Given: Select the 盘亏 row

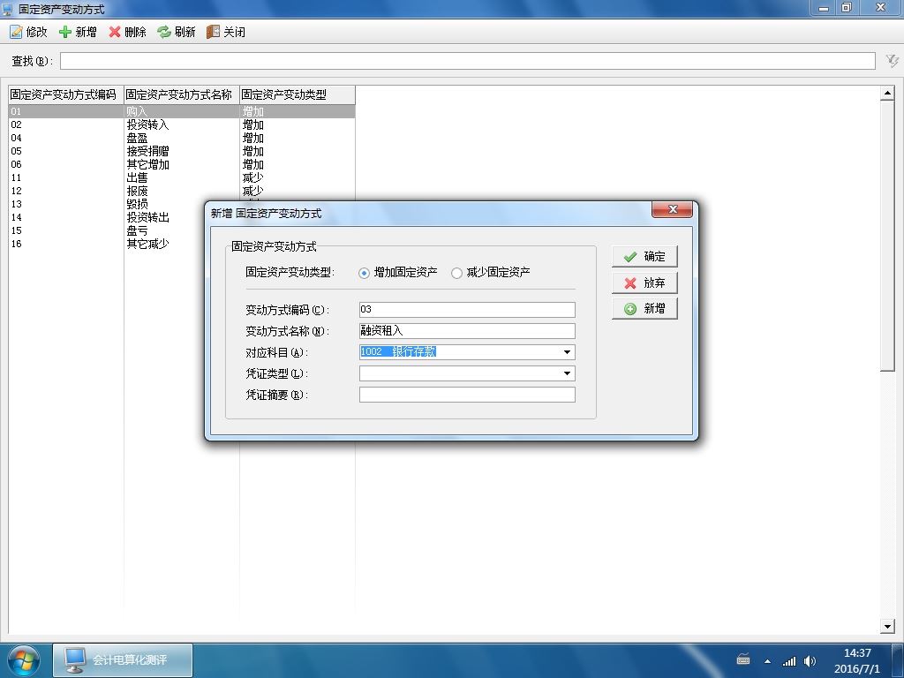Looking at the screenshot, I should (x=107, y=230).
